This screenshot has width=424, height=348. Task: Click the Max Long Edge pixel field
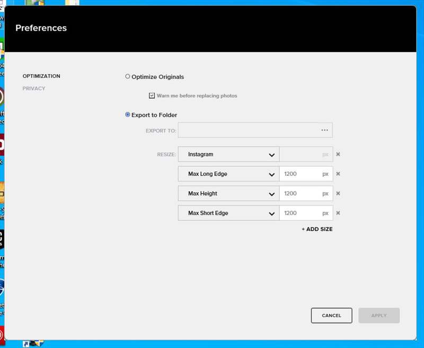[301, 174]
